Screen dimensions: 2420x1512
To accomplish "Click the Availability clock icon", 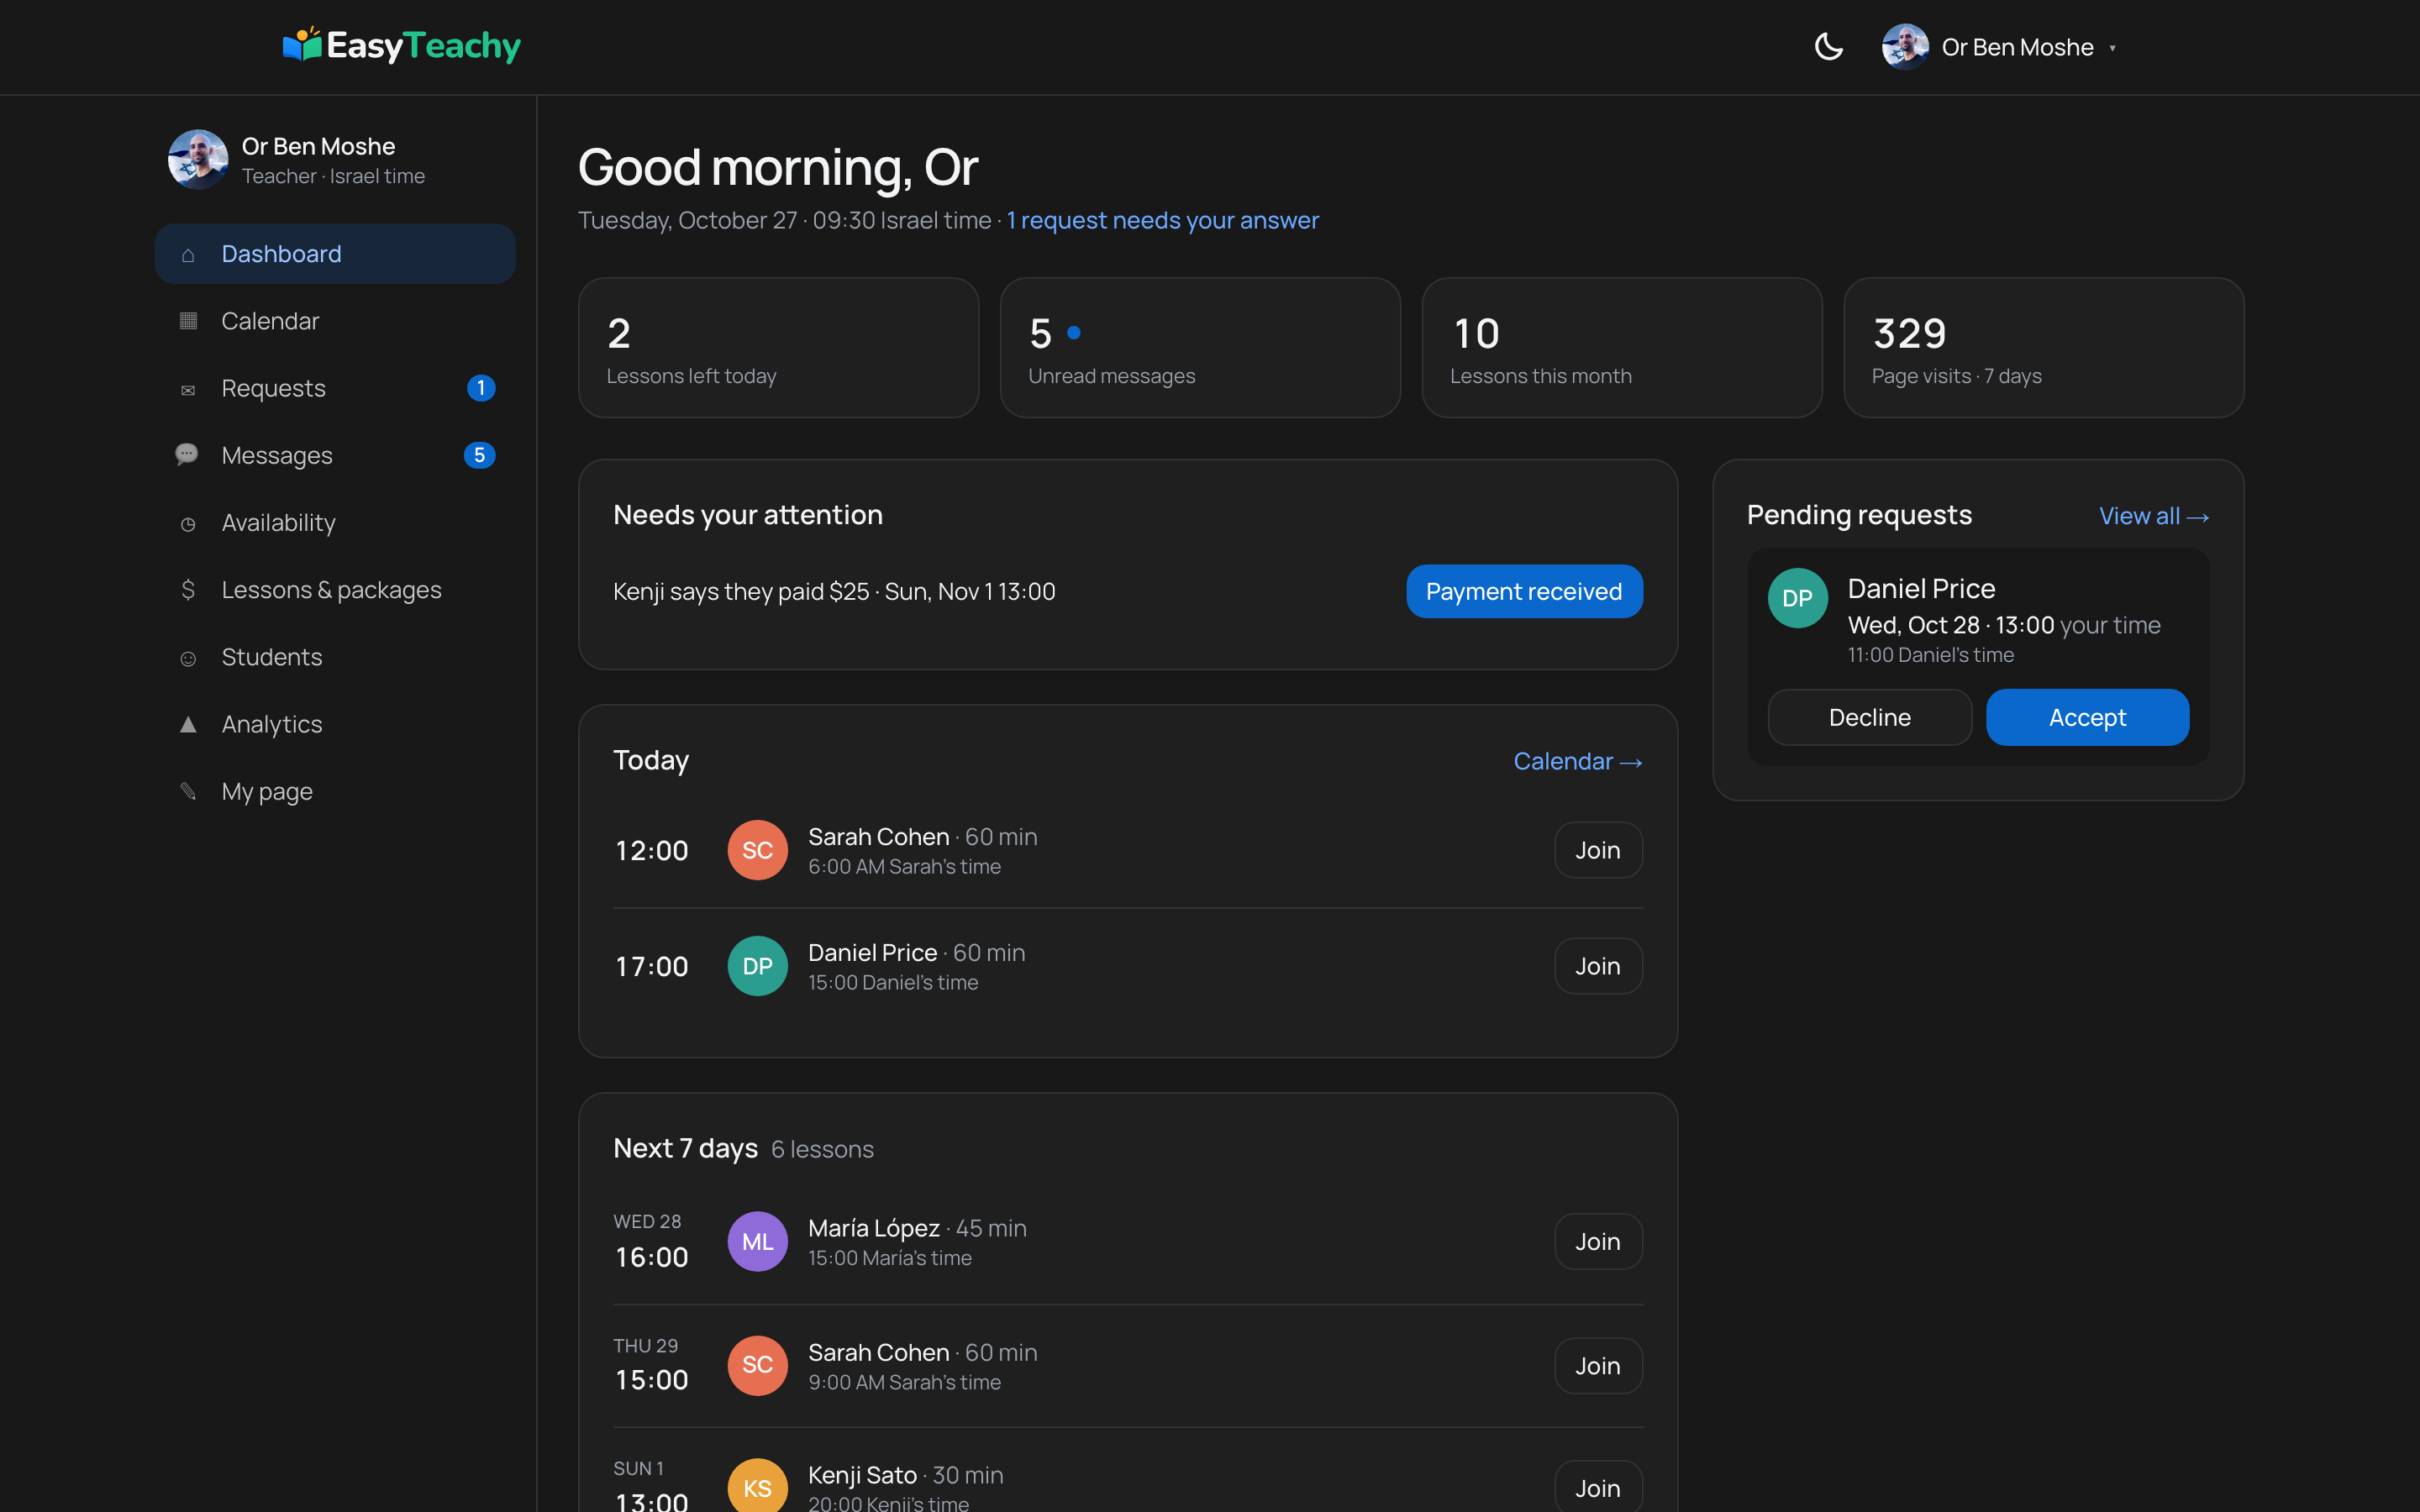I will point(188,524).
